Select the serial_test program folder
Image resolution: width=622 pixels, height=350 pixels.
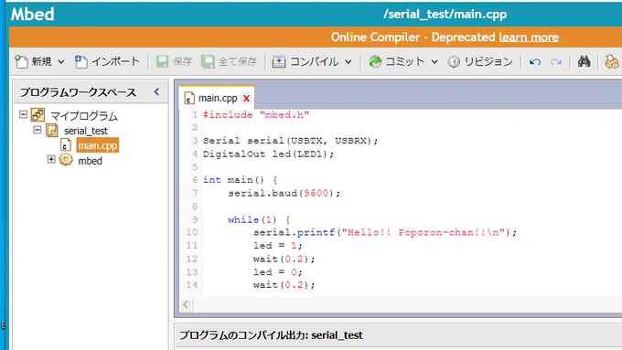86,131
